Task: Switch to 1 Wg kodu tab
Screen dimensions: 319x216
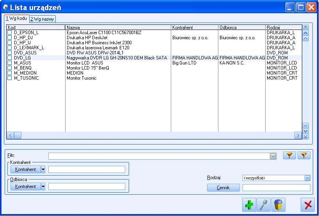Action: [x=17, y=18]
